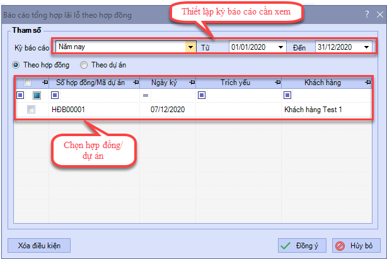Select the 07/12/2020 date cell
Viewport: 387px width, 259px height.
click(168, 109)
